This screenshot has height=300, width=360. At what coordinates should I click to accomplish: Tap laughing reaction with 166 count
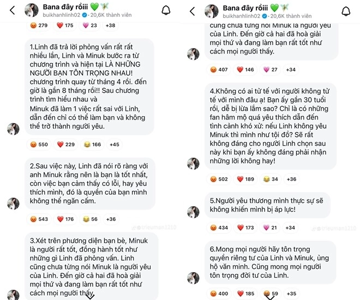tap(93, 145)
